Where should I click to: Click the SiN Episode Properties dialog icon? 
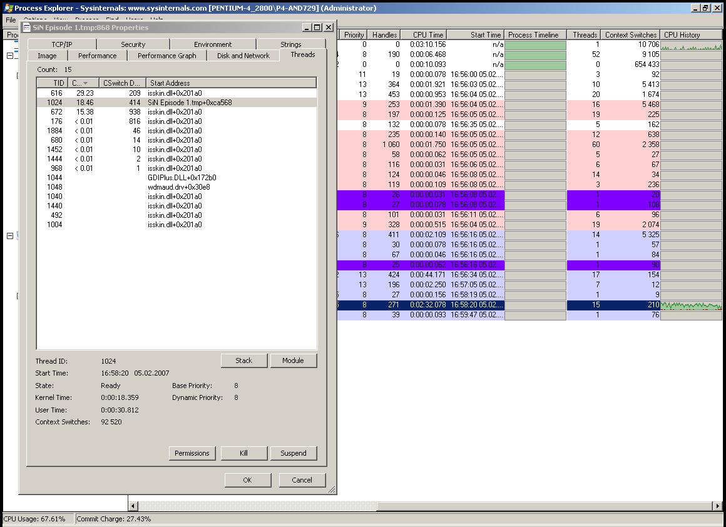[27, 28]
